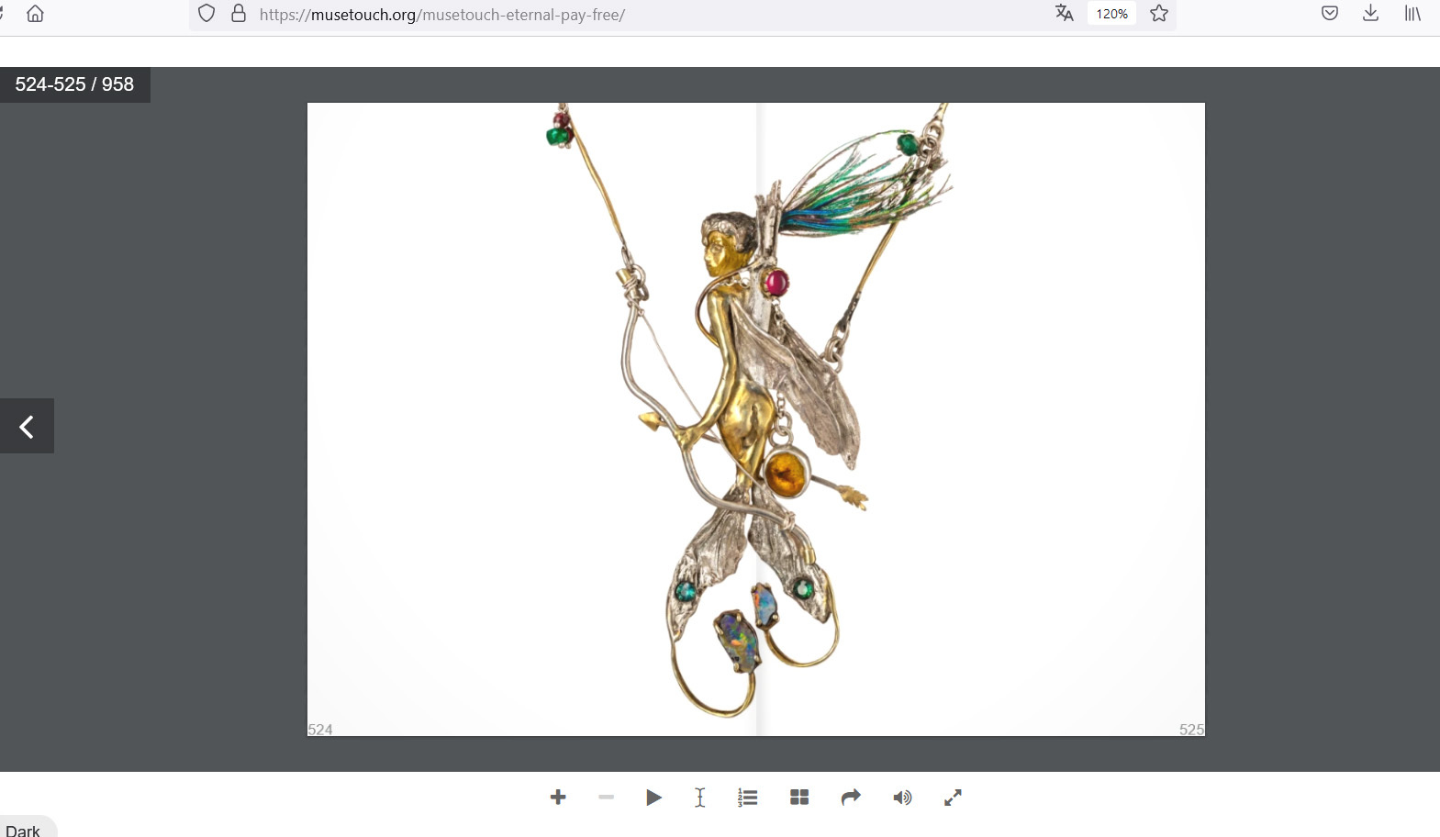Click the browser home icon
Viewport: 1440px width, 837px height.
pos(35,14)
